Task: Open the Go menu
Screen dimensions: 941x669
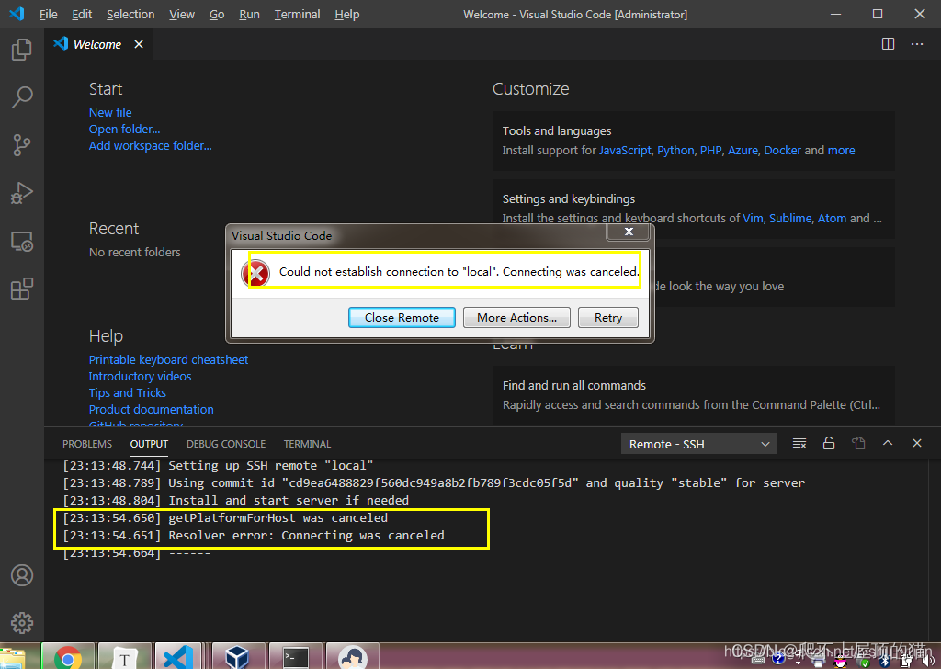Action: (217, 14)
